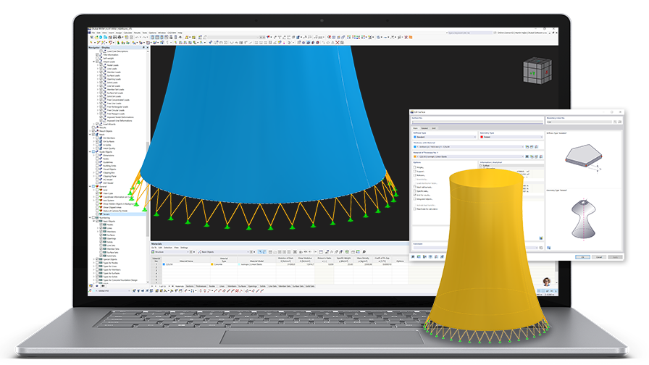
Task: Pin the Navigator panel with pushpin icon
Action: click(143, 48)
